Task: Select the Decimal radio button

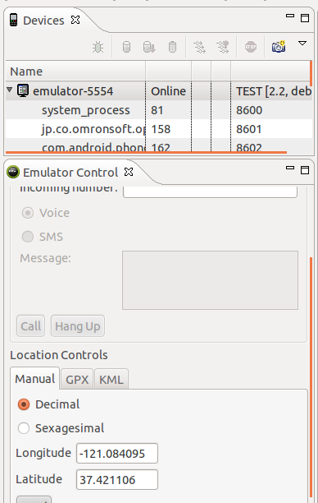Action: [24, 404]
